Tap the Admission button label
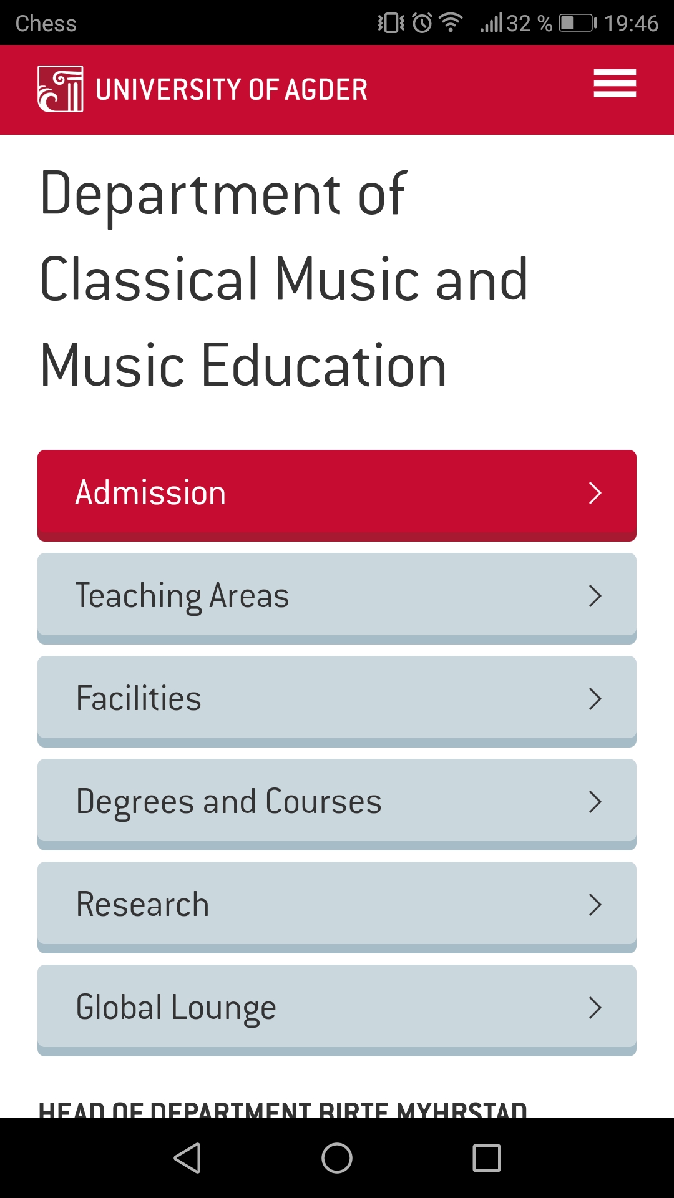The height and width of the screenshot is (1198, 674). pos(150,493)
